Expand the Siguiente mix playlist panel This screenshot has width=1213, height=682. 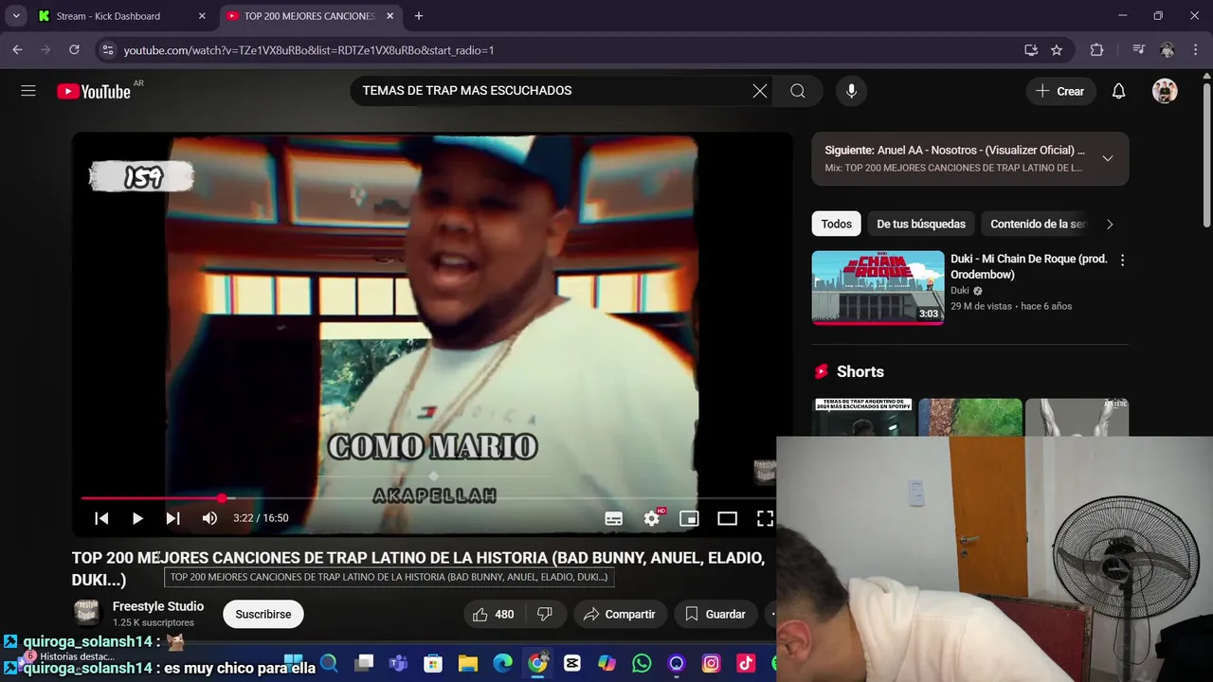[x=1107, y=158]
